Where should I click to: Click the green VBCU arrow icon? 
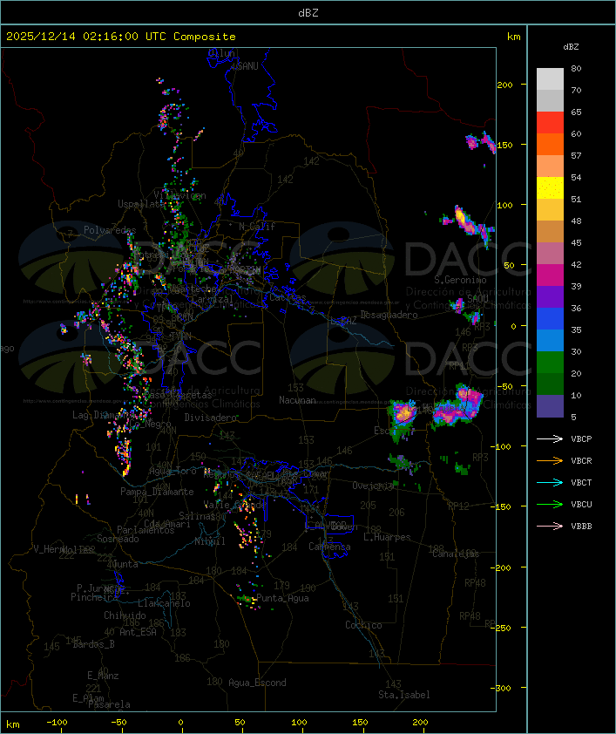pos(550,504)
